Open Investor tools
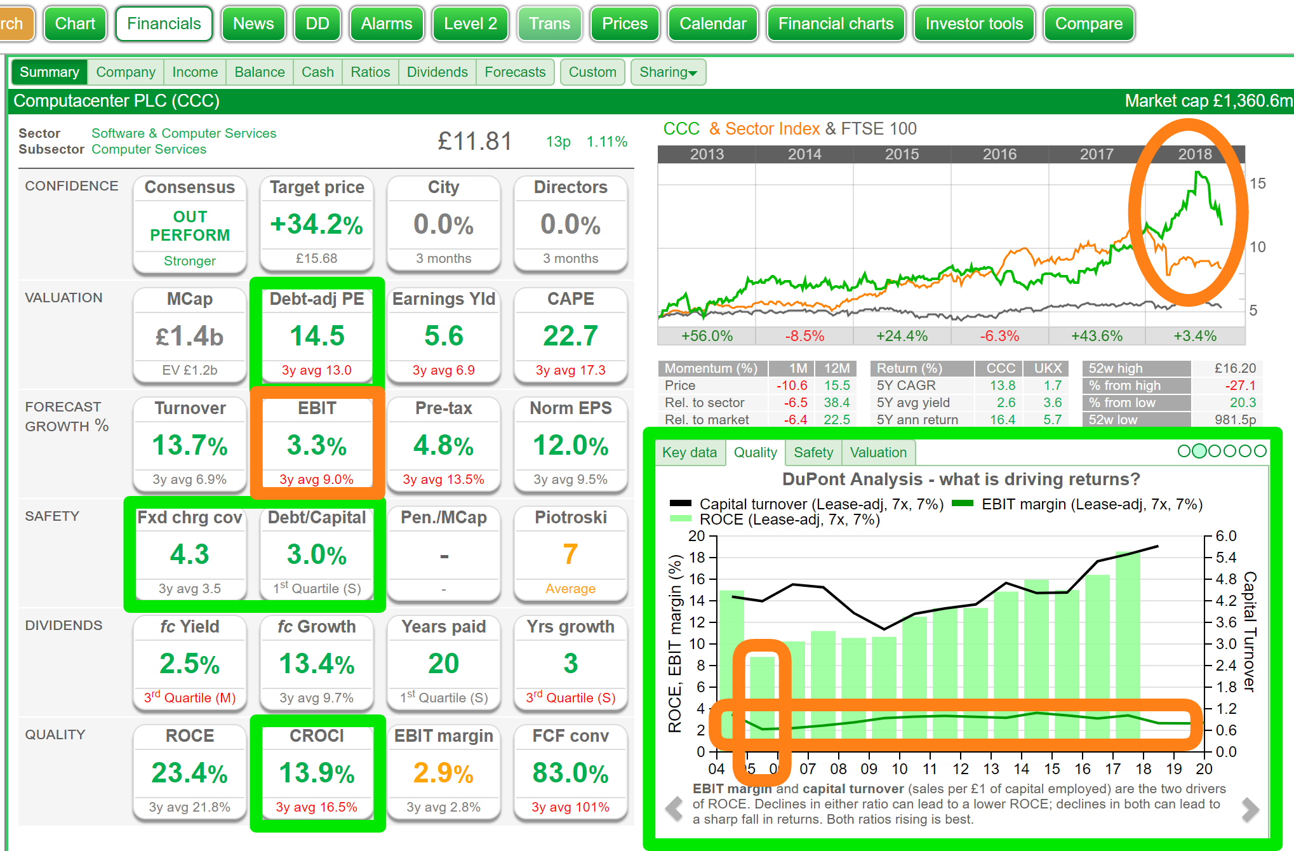Image resolution: width=1294 pixels, height=851 pixels. 974,23
